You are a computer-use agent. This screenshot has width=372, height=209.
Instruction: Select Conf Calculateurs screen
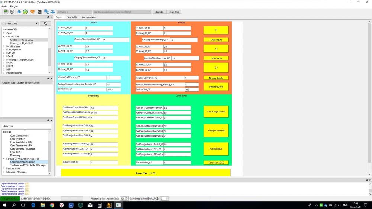pos(19,135)
